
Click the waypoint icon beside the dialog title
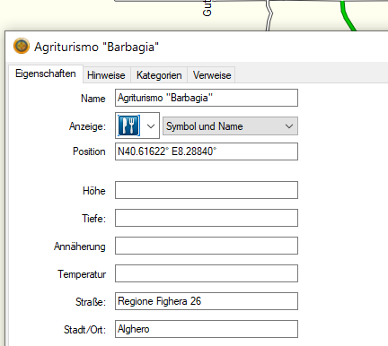(22, 46)
